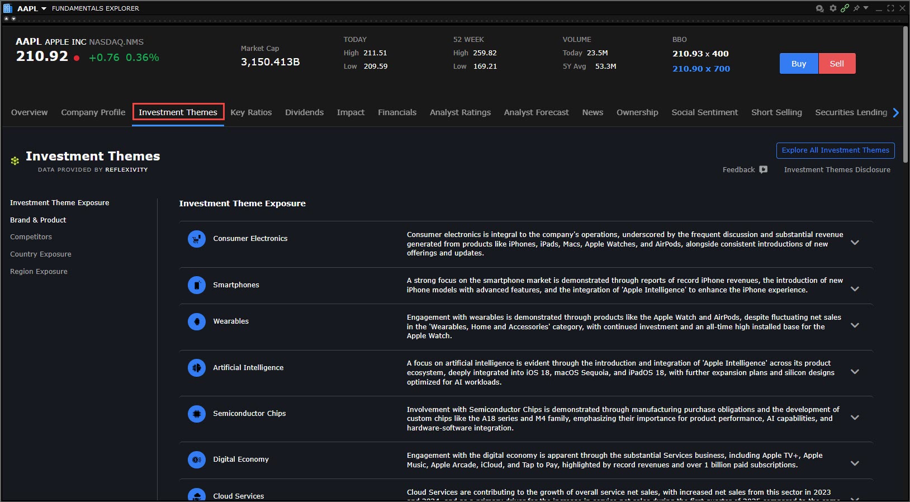Image resolution: width=910 pixels, height=502 pixels.
Task: Click the small down arrow below app icon
Action: pyautogui.click(x=13, y=18)
